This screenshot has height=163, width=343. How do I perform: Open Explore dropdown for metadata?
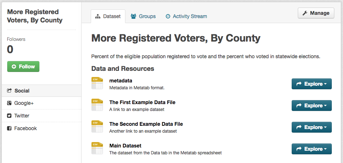pyautogui.click(x=312, y=84)
